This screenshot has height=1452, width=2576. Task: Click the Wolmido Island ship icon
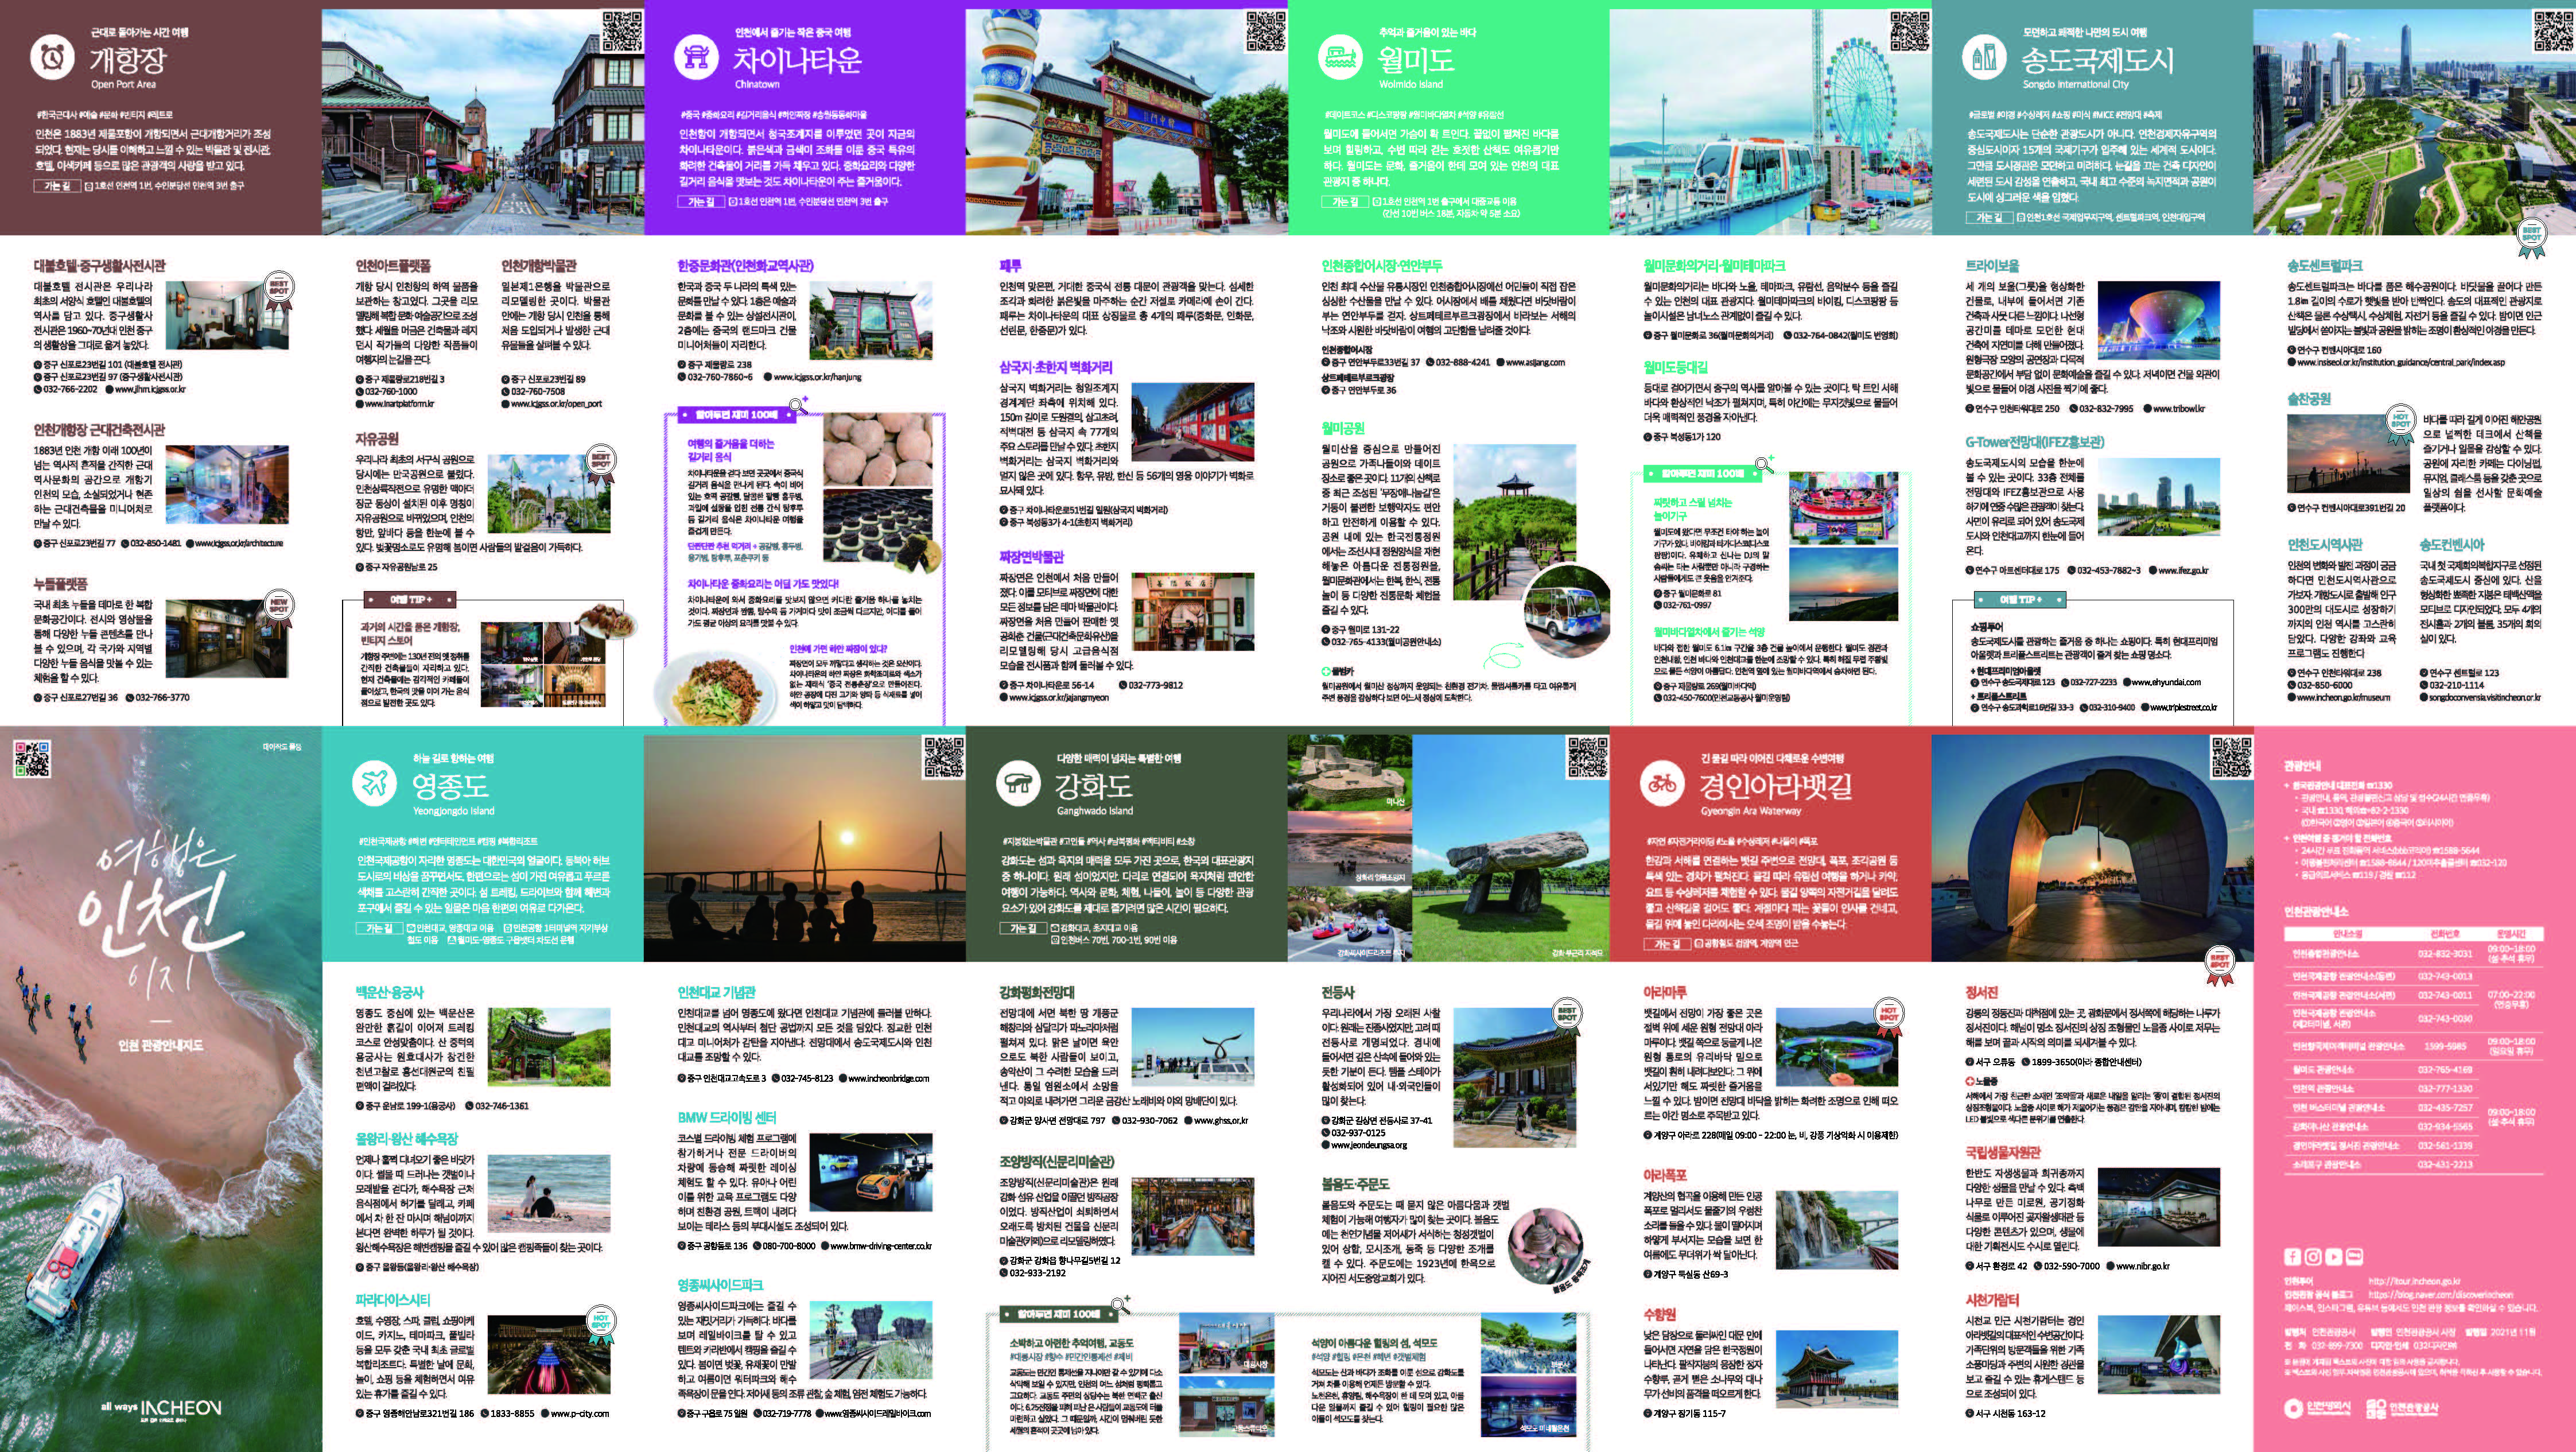[x=1340, y=57]
